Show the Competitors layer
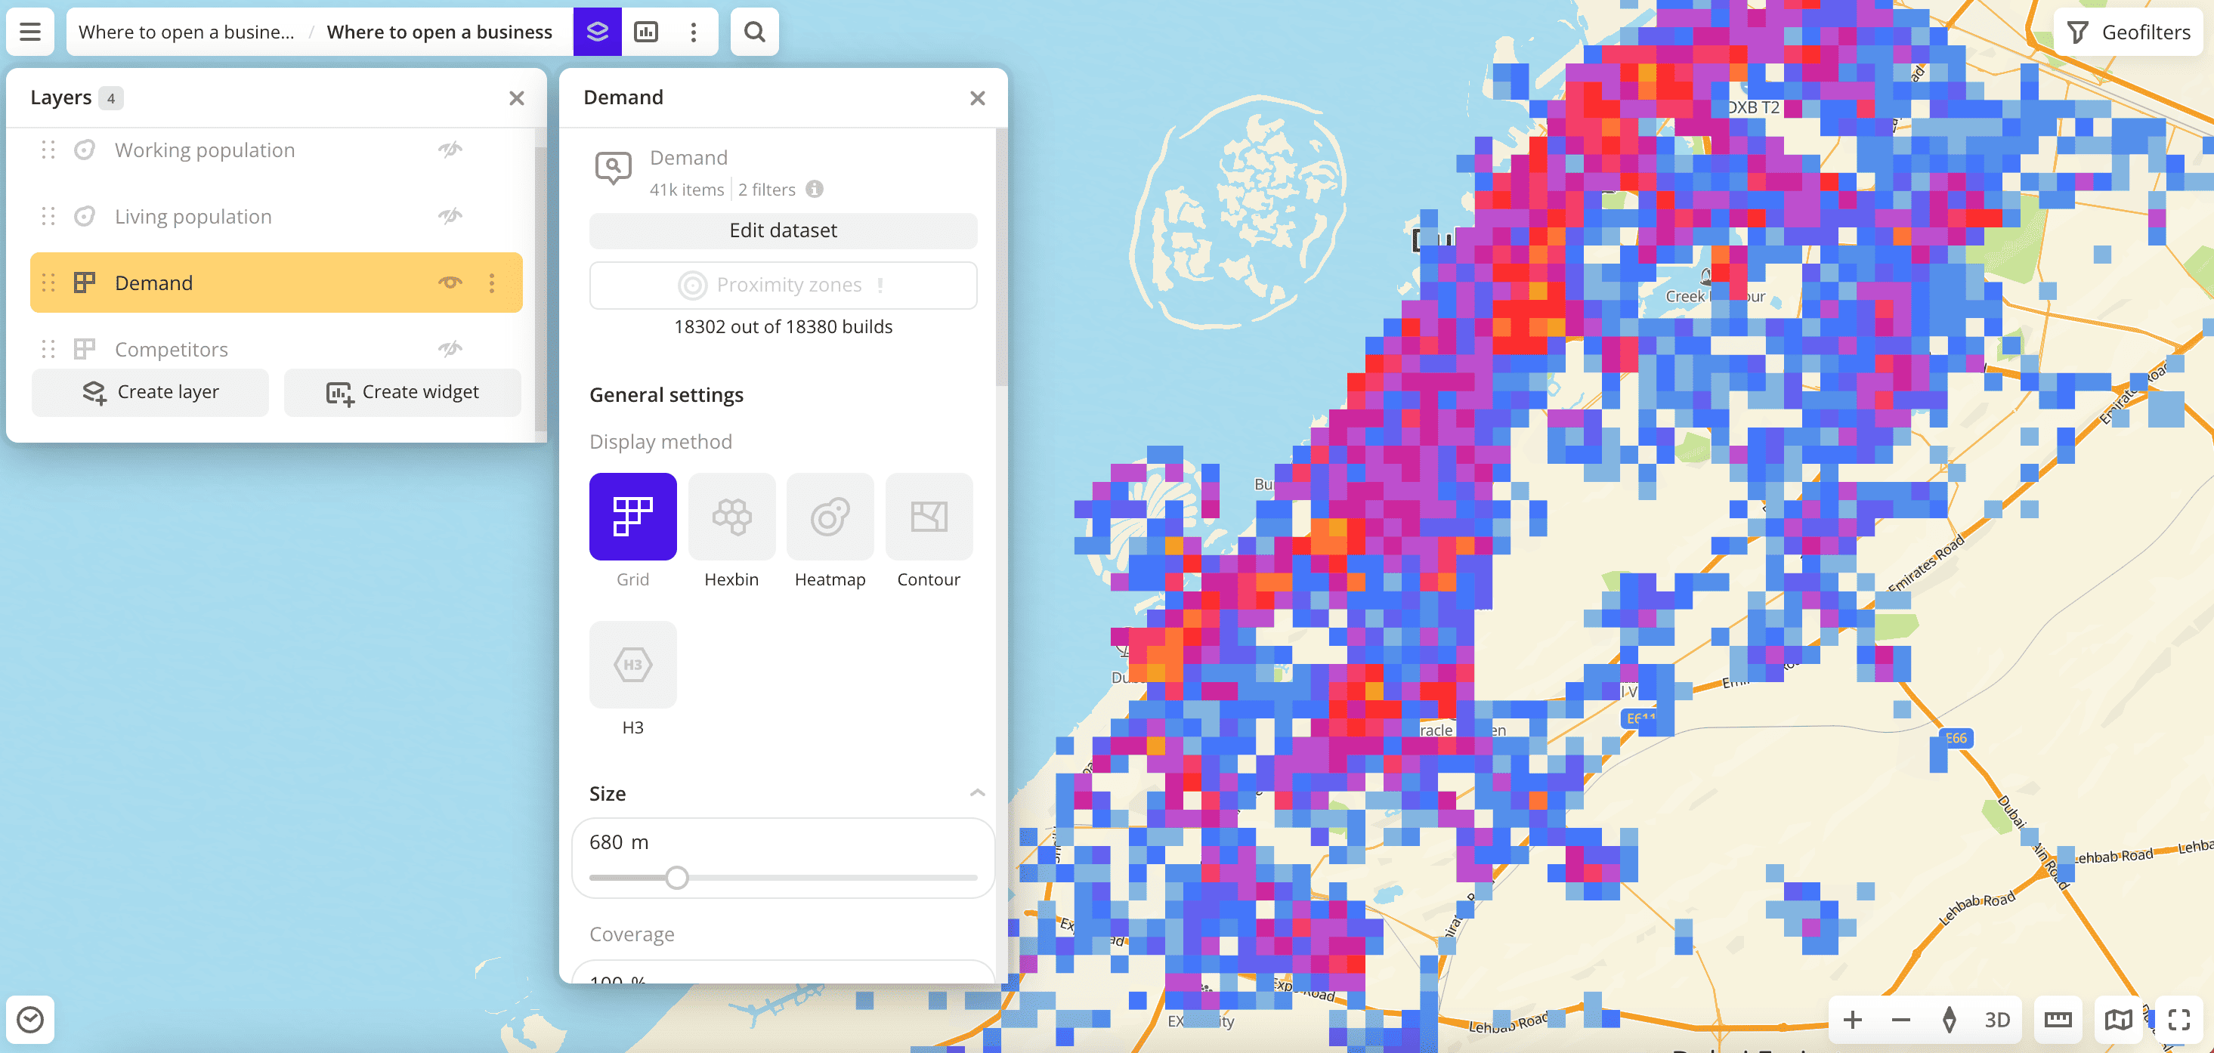The image size is (2214, 1053). (x=450, y=349)
